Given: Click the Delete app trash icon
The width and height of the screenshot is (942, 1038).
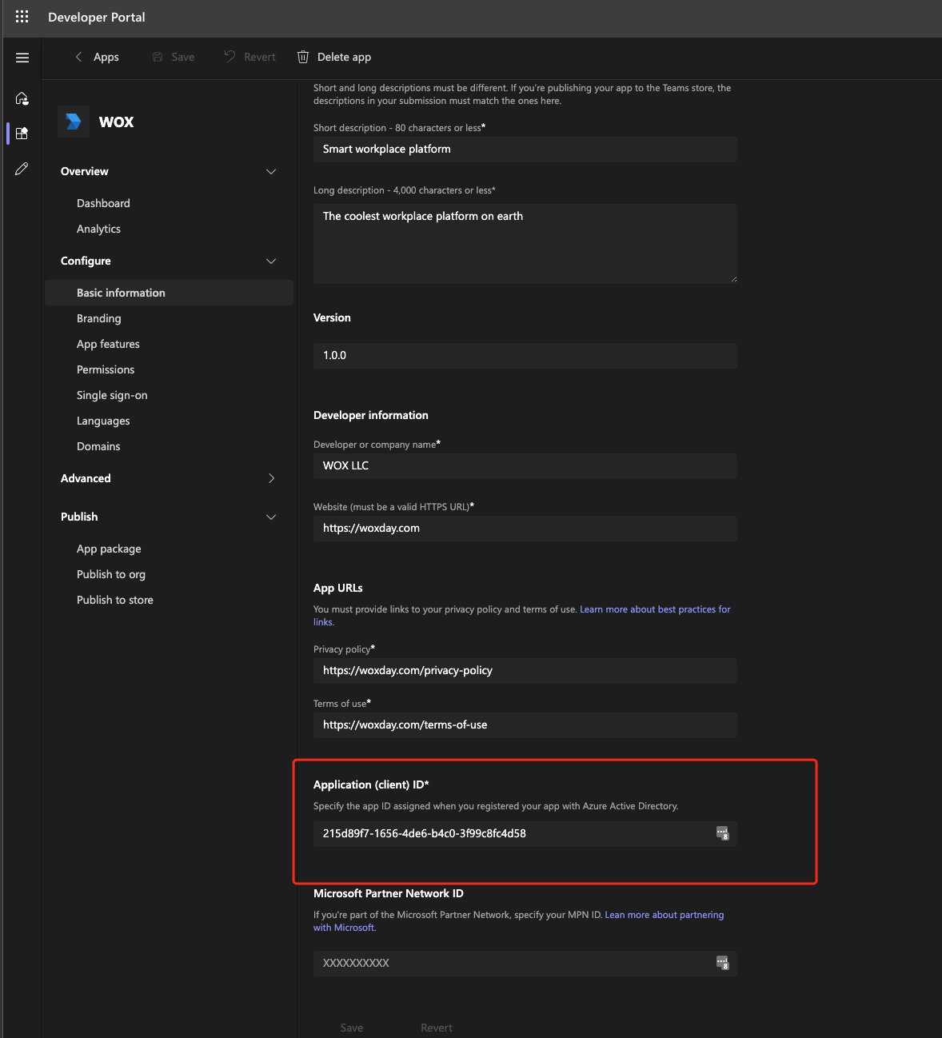Looking at the screenshot, I should click(303, 57).
